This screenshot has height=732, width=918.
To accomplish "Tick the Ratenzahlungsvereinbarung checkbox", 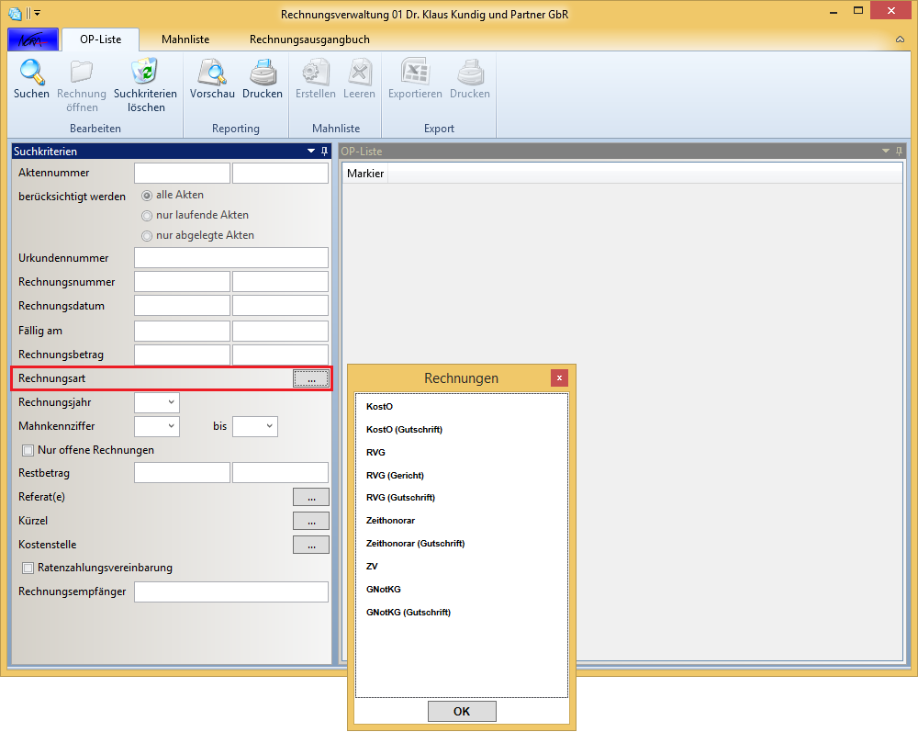I will [x=28, y=569].
